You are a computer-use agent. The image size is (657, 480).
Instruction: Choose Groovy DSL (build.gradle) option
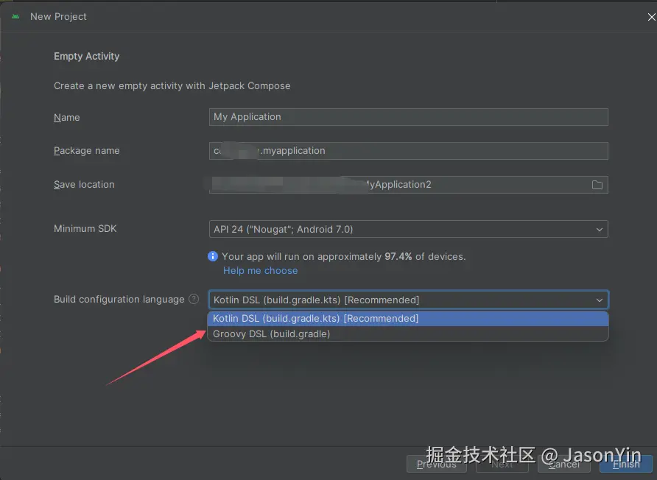tap(408, 333)
